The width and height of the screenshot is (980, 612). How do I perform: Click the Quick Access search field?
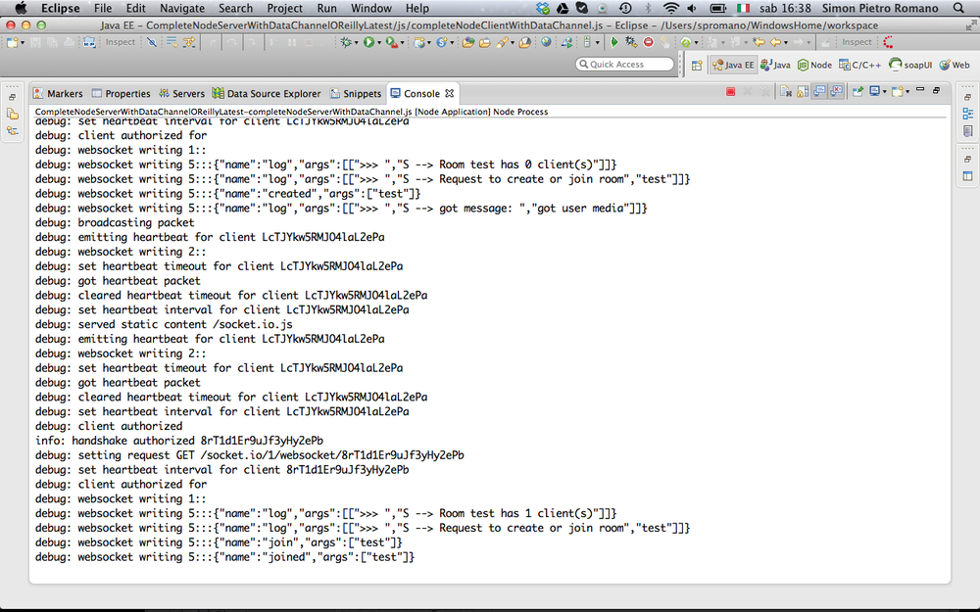pyautogui.click(x=624, y=65)
